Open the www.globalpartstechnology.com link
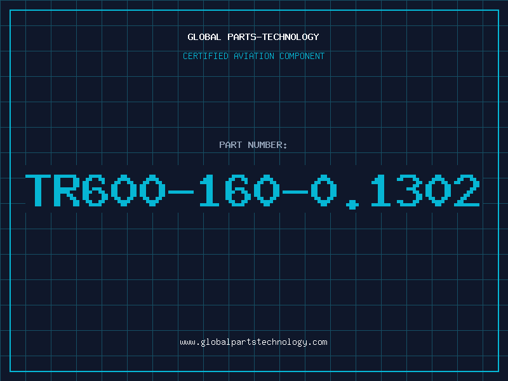The image size is (508, 381). (253, 342)
